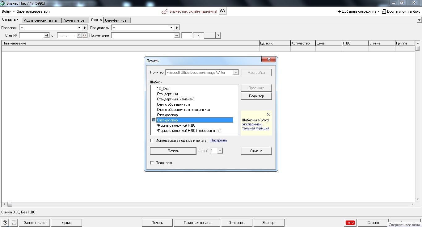Click the +1 invoice number increment icon

click(x=47, y=36)
